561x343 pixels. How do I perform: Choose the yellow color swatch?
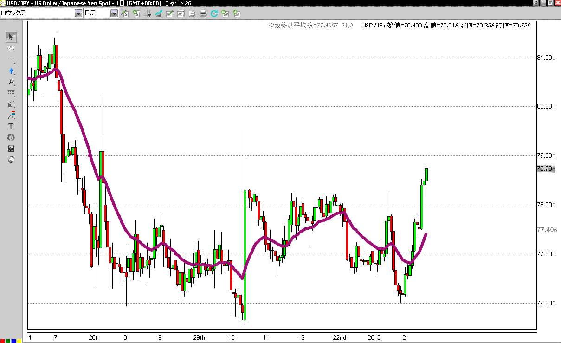(x=19, y=341)
